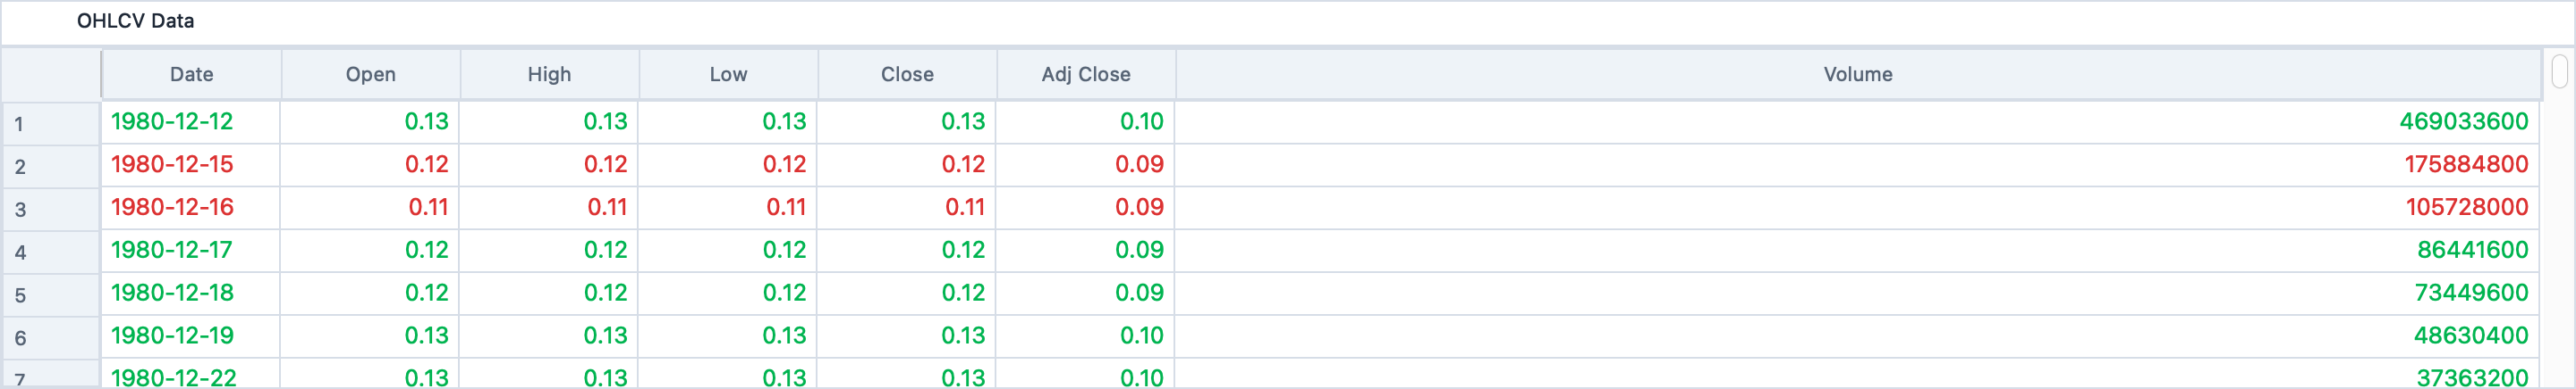Screen dimensions: 2576x389
Task: Select date cell 1980-12-15
Action: (x=190, y=164)
